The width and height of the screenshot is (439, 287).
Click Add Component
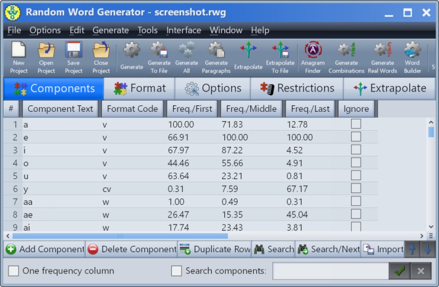click(43, 249)
